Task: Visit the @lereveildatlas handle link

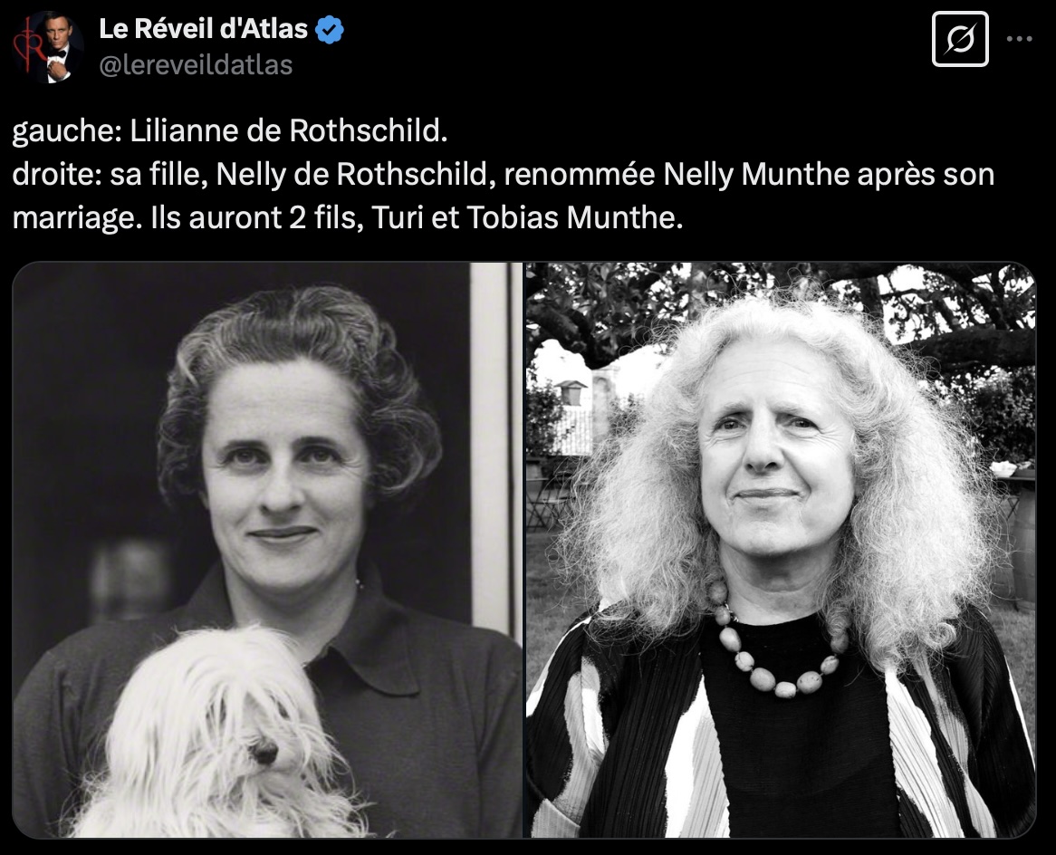Action: [x=196, y=65]
